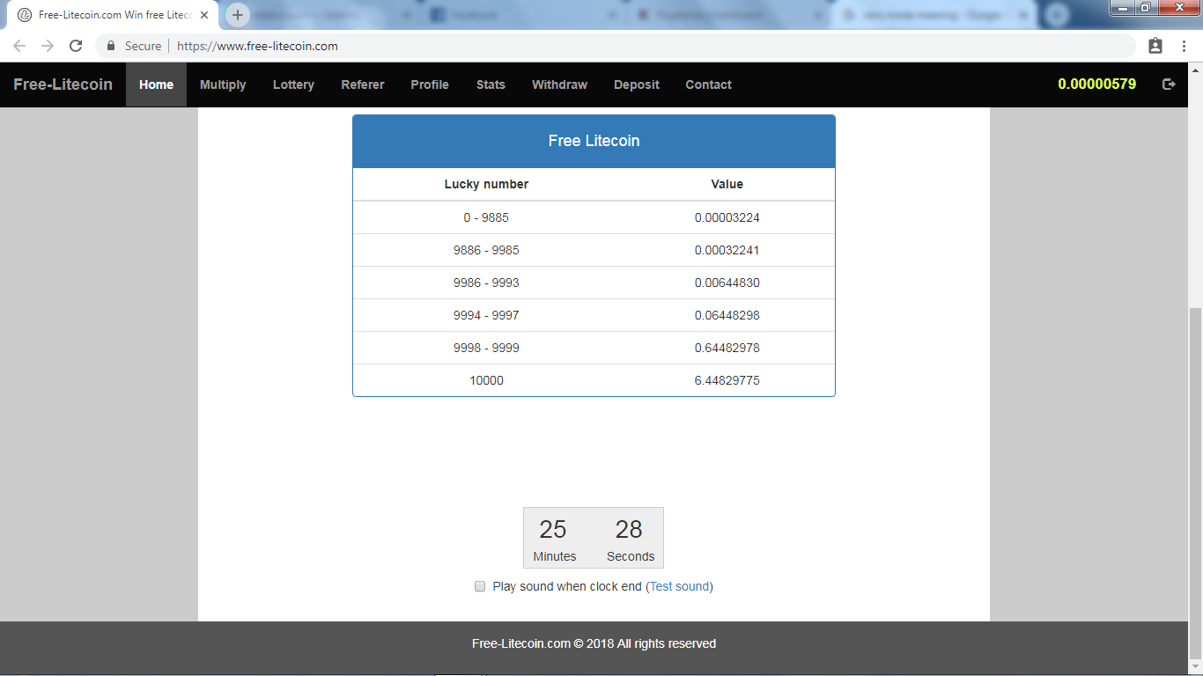Click the browser back arrow

pos(19,46)
